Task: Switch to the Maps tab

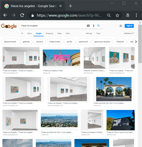Action: point(59,33)
